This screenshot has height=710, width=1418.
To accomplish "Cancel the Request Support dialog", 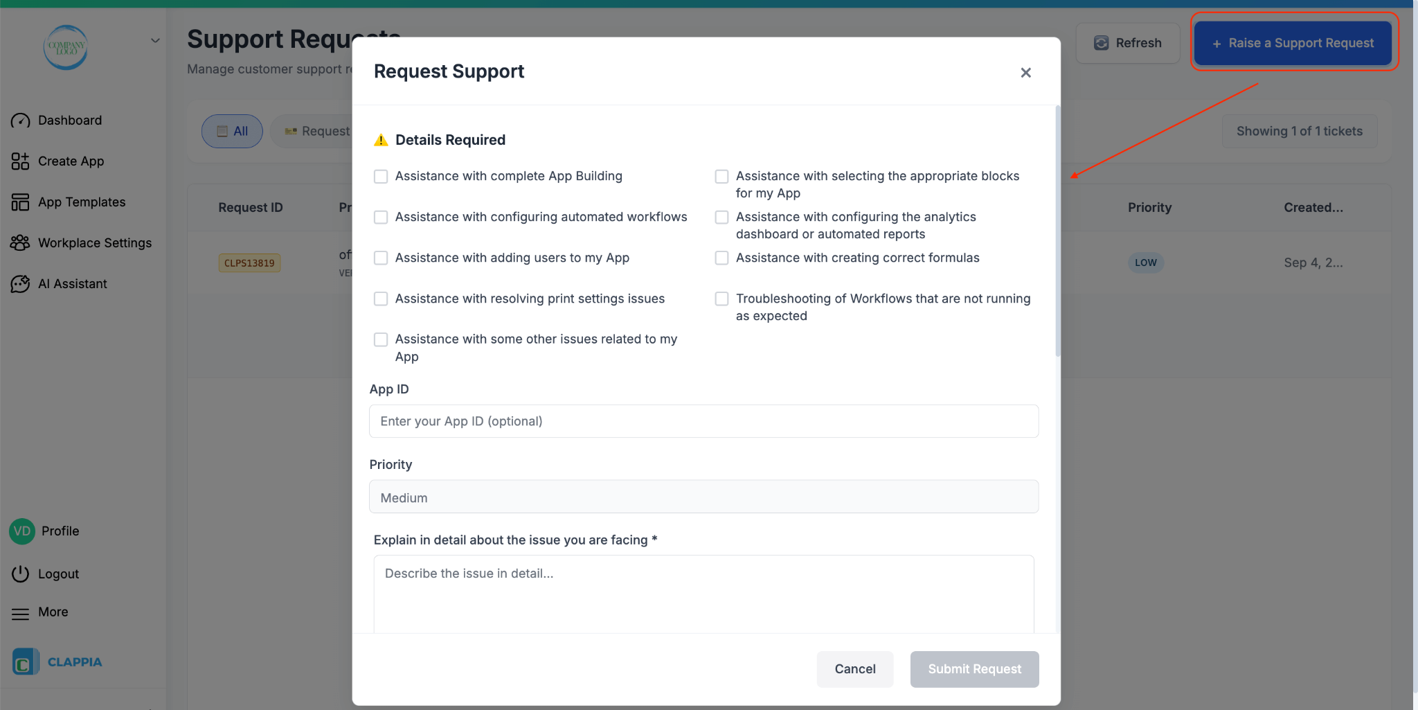I will coord(854,669).
